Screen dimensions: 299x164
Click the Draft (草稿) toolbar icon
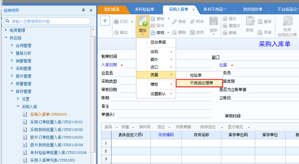153,32
